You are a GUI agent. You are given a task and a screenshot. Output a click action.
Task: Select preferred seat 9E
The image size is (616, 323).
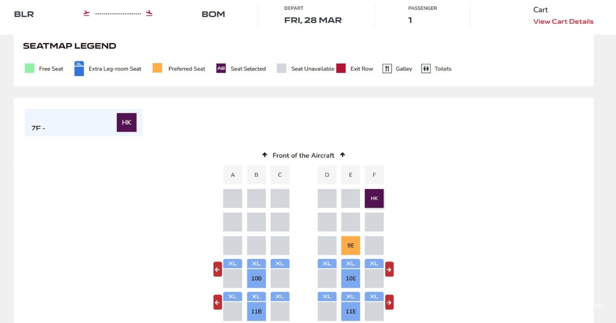pyautogui.click(x=351, y=245)
